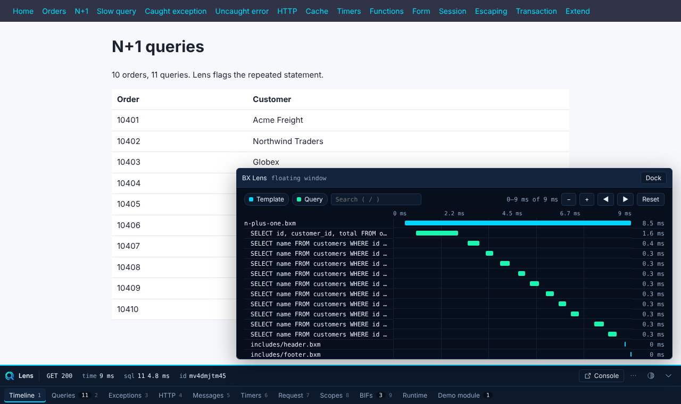Screen dimensions: 681x404
Task: Click the 1.6 ms query bar in the timeline
Action: (x=437, y=233)
